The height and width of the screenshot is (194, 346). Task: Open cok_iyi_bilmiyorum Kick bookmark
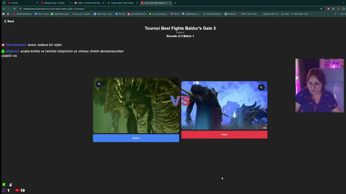(158, 14)
